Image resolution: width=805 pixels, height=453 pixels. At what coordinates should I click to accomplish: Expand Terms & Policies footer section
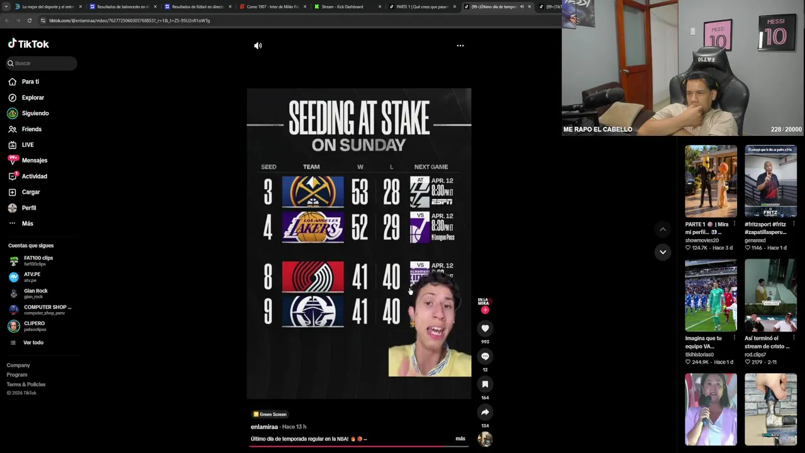coord(26,384)
